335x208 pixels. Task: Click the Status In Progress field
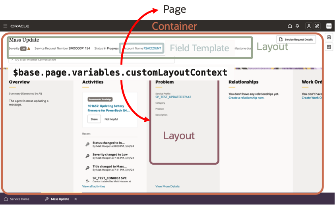[x=107, y=49]
